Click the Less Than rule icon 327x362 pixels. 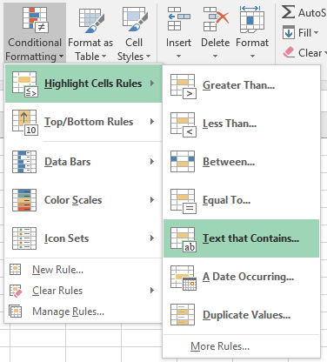(x=184, y=124)
